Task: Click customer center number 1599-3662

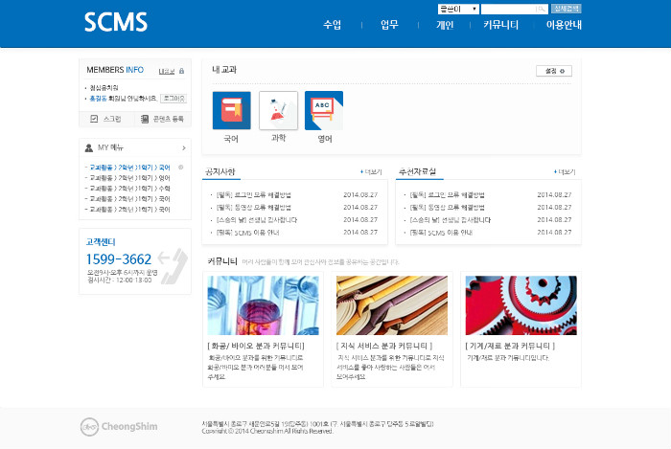Action: (119, 258)
